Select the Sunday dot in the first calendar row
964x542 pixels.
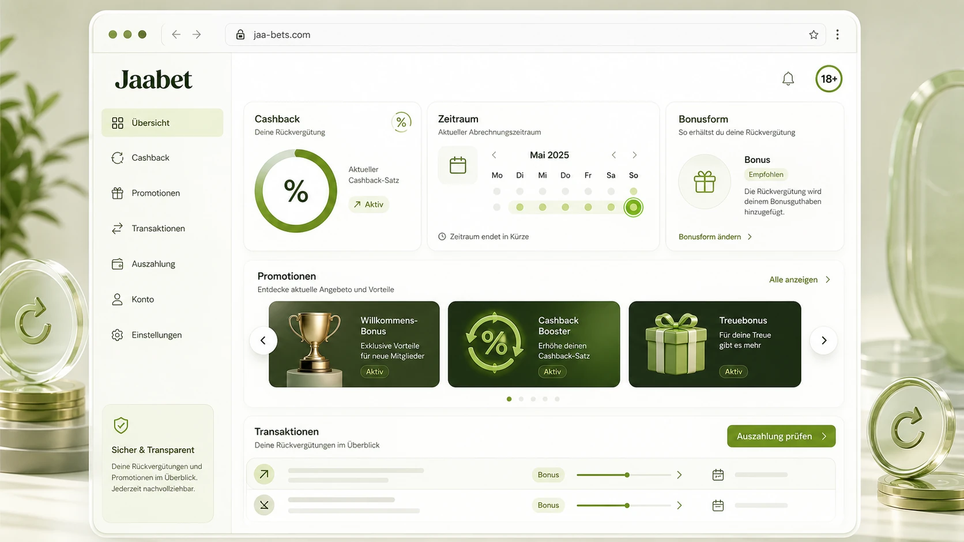634,191
